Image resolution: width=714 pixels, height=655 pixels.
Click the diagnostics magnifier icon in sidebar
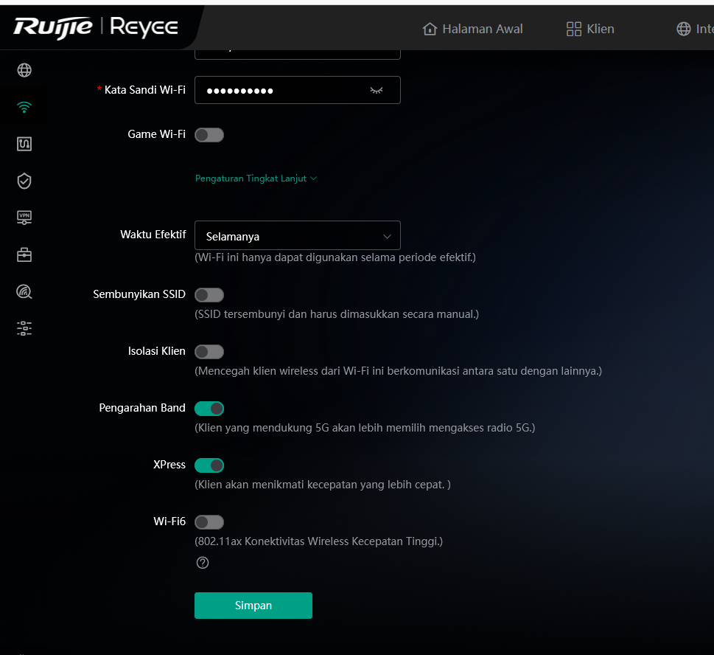pos(24,291)
